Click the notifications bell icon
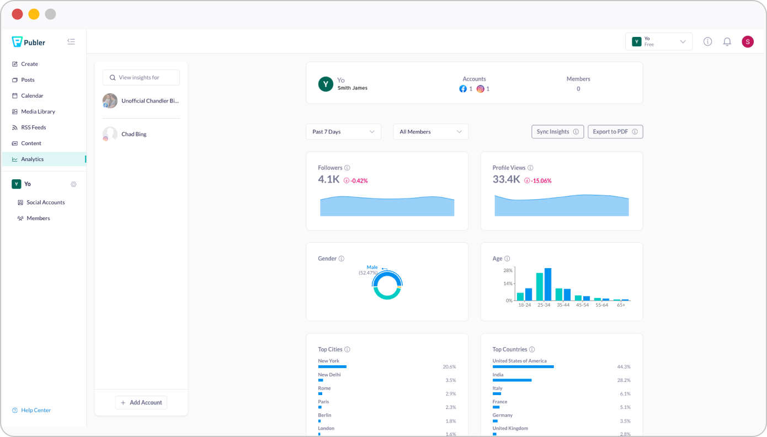 click(x=727, y=41)
